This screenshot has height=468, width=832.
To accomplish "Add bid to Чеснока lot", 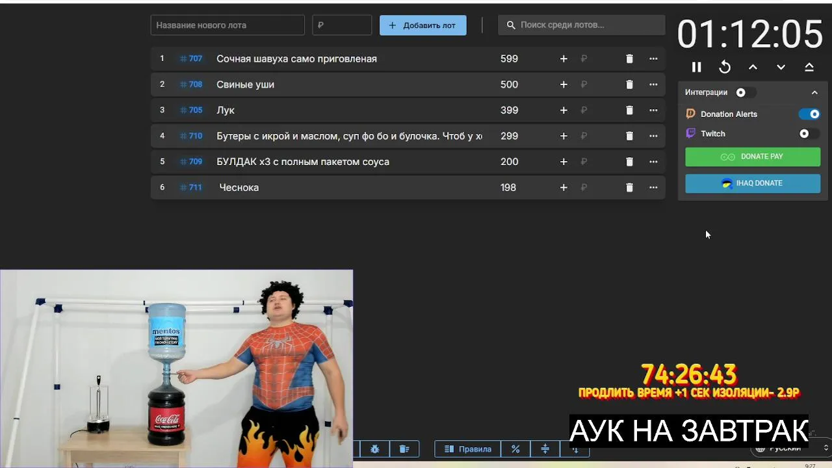I will [564, 187].
